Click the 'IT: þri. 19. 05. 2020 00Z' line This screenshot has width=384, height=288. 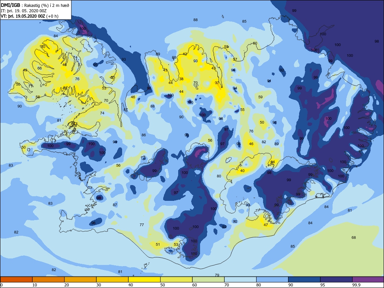tap(24, 11)
